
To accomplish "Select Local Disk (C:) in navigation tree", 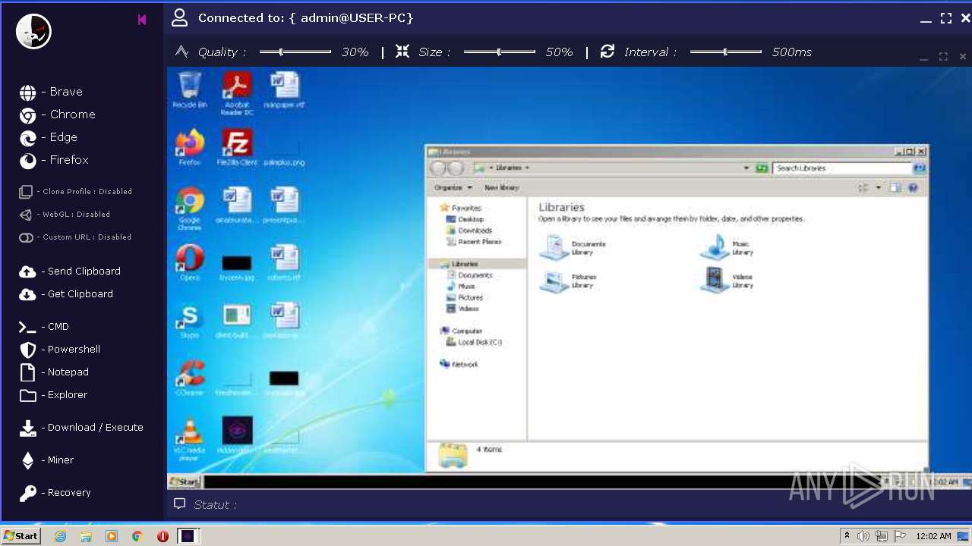I will click(x=474, y=343).
